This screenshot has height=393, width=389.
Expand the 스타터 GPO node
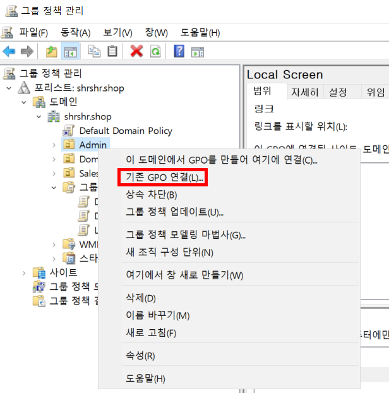tap(54, 258)
